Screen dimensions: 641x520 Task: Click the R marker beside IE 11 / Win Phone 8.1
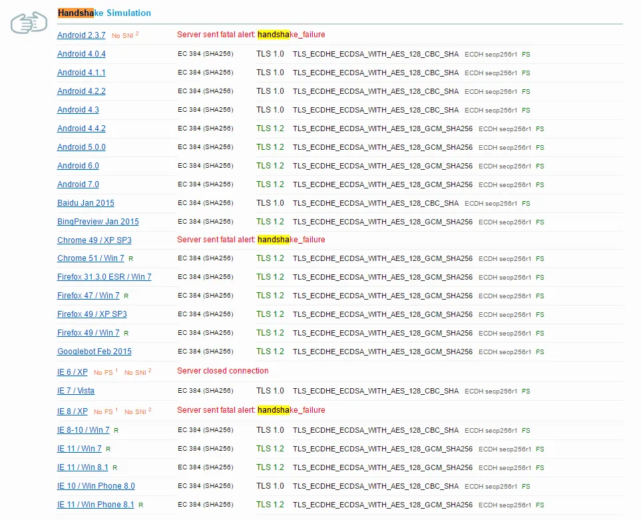click(140, 505)
